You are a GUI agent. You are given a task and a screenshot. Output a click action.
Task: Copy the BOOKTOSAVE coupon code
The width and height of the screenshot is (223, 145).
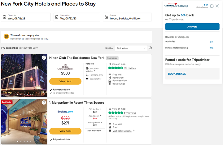pos(177,74)
